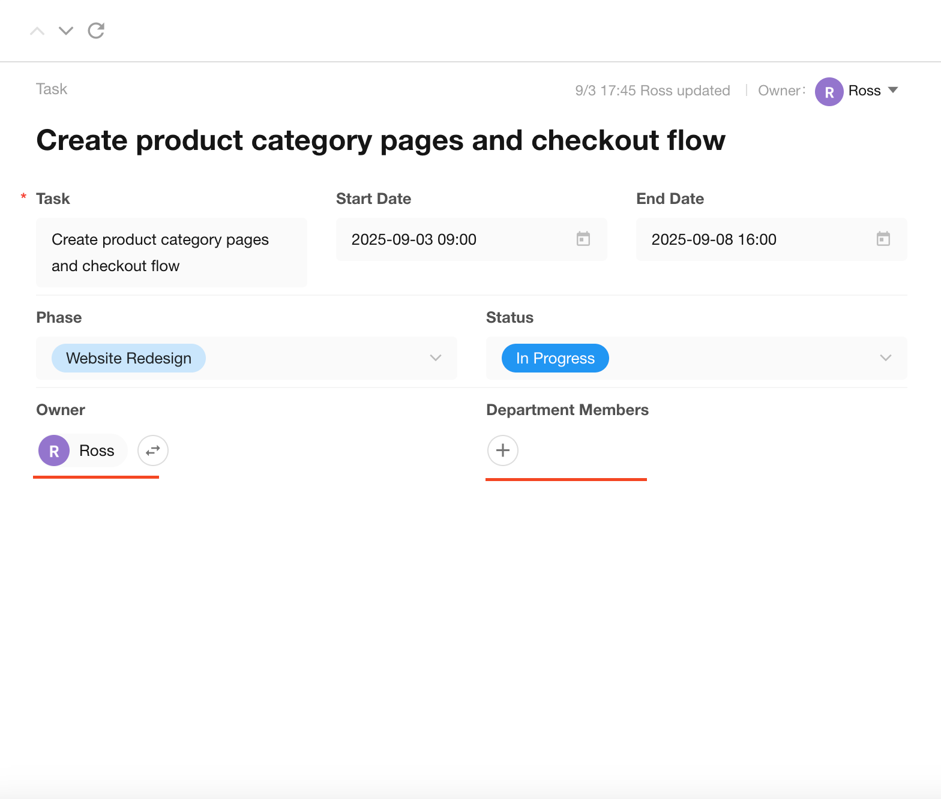
Task: Click the Task name text field
Action: click(171, 253)
